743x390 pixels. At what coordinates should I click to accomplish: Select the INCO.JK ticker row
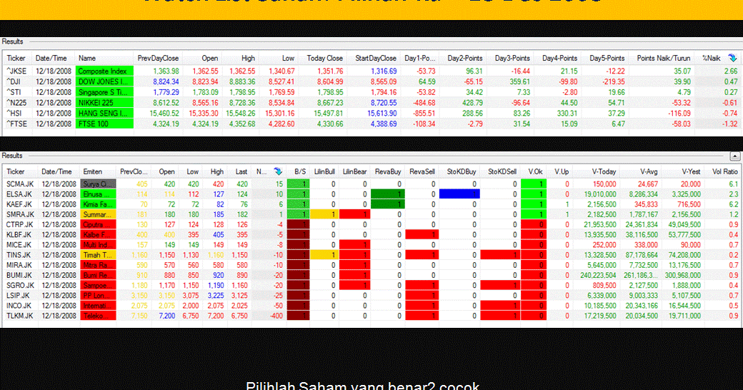pyautogui.click(x=372, y=306)
